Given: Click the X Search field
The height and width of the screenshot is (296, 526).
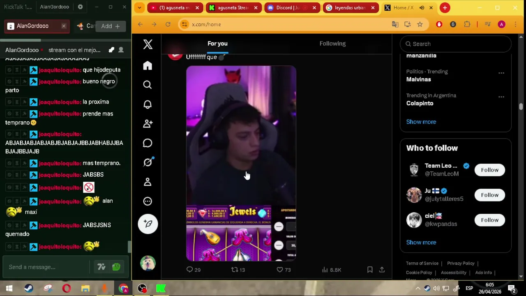Looking at the screenshot, I should [x=456, y=44].
